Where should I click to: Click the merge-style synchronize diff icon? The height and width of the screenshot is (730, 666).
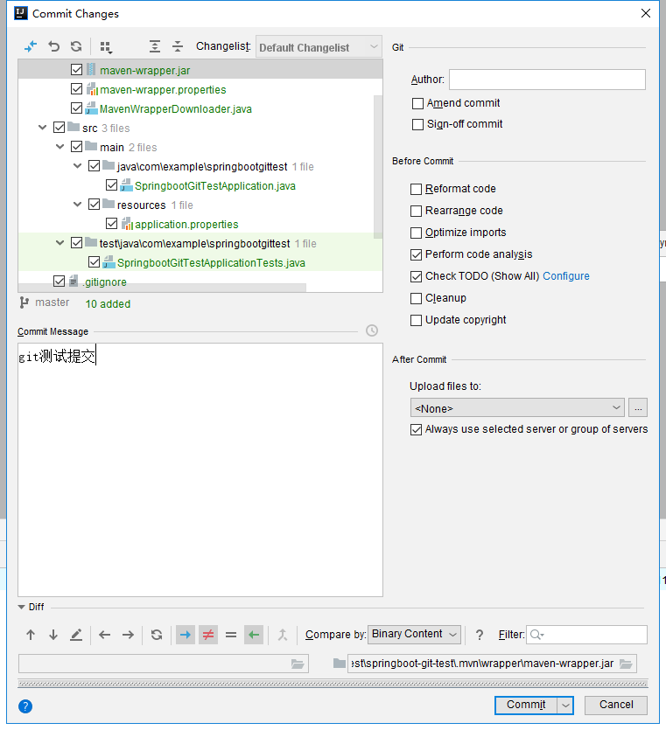coord(283,635)
